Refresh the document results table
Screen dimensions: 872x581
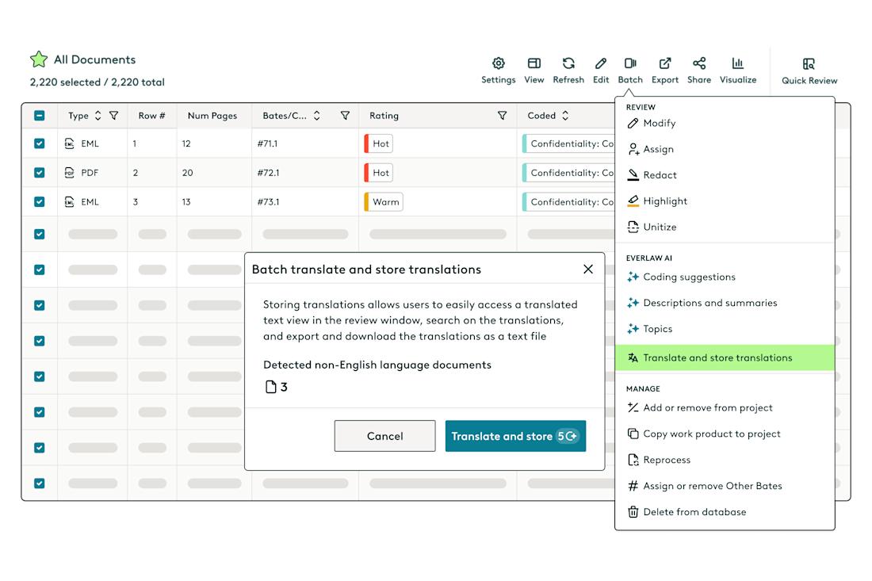coord(568,70)
